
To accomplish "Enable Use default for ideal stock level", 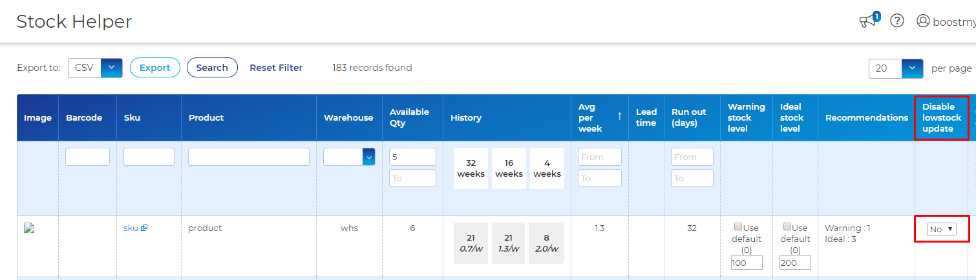I will click(787, 227).
